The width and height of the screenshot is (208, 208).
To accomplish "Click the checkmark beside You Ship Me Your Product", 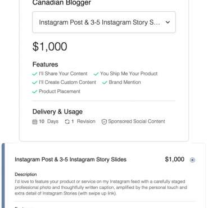I will pyautogui.click(x=96, y=74).
